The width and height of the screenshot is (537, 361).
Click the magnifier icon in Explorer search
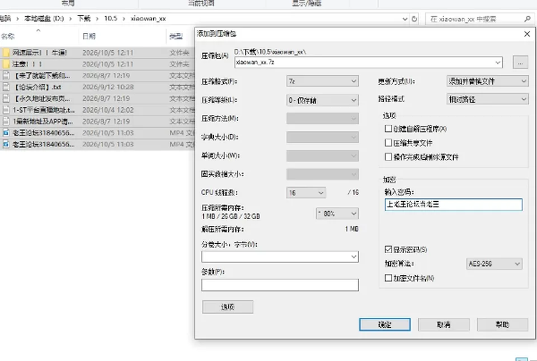[527, 19]
